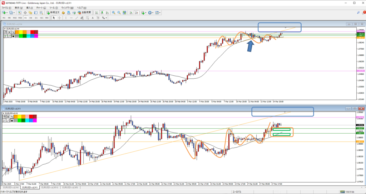
Task: Expand the EURUSD-cd,H4 chart label triangle
Action: (x=5, y=29)
